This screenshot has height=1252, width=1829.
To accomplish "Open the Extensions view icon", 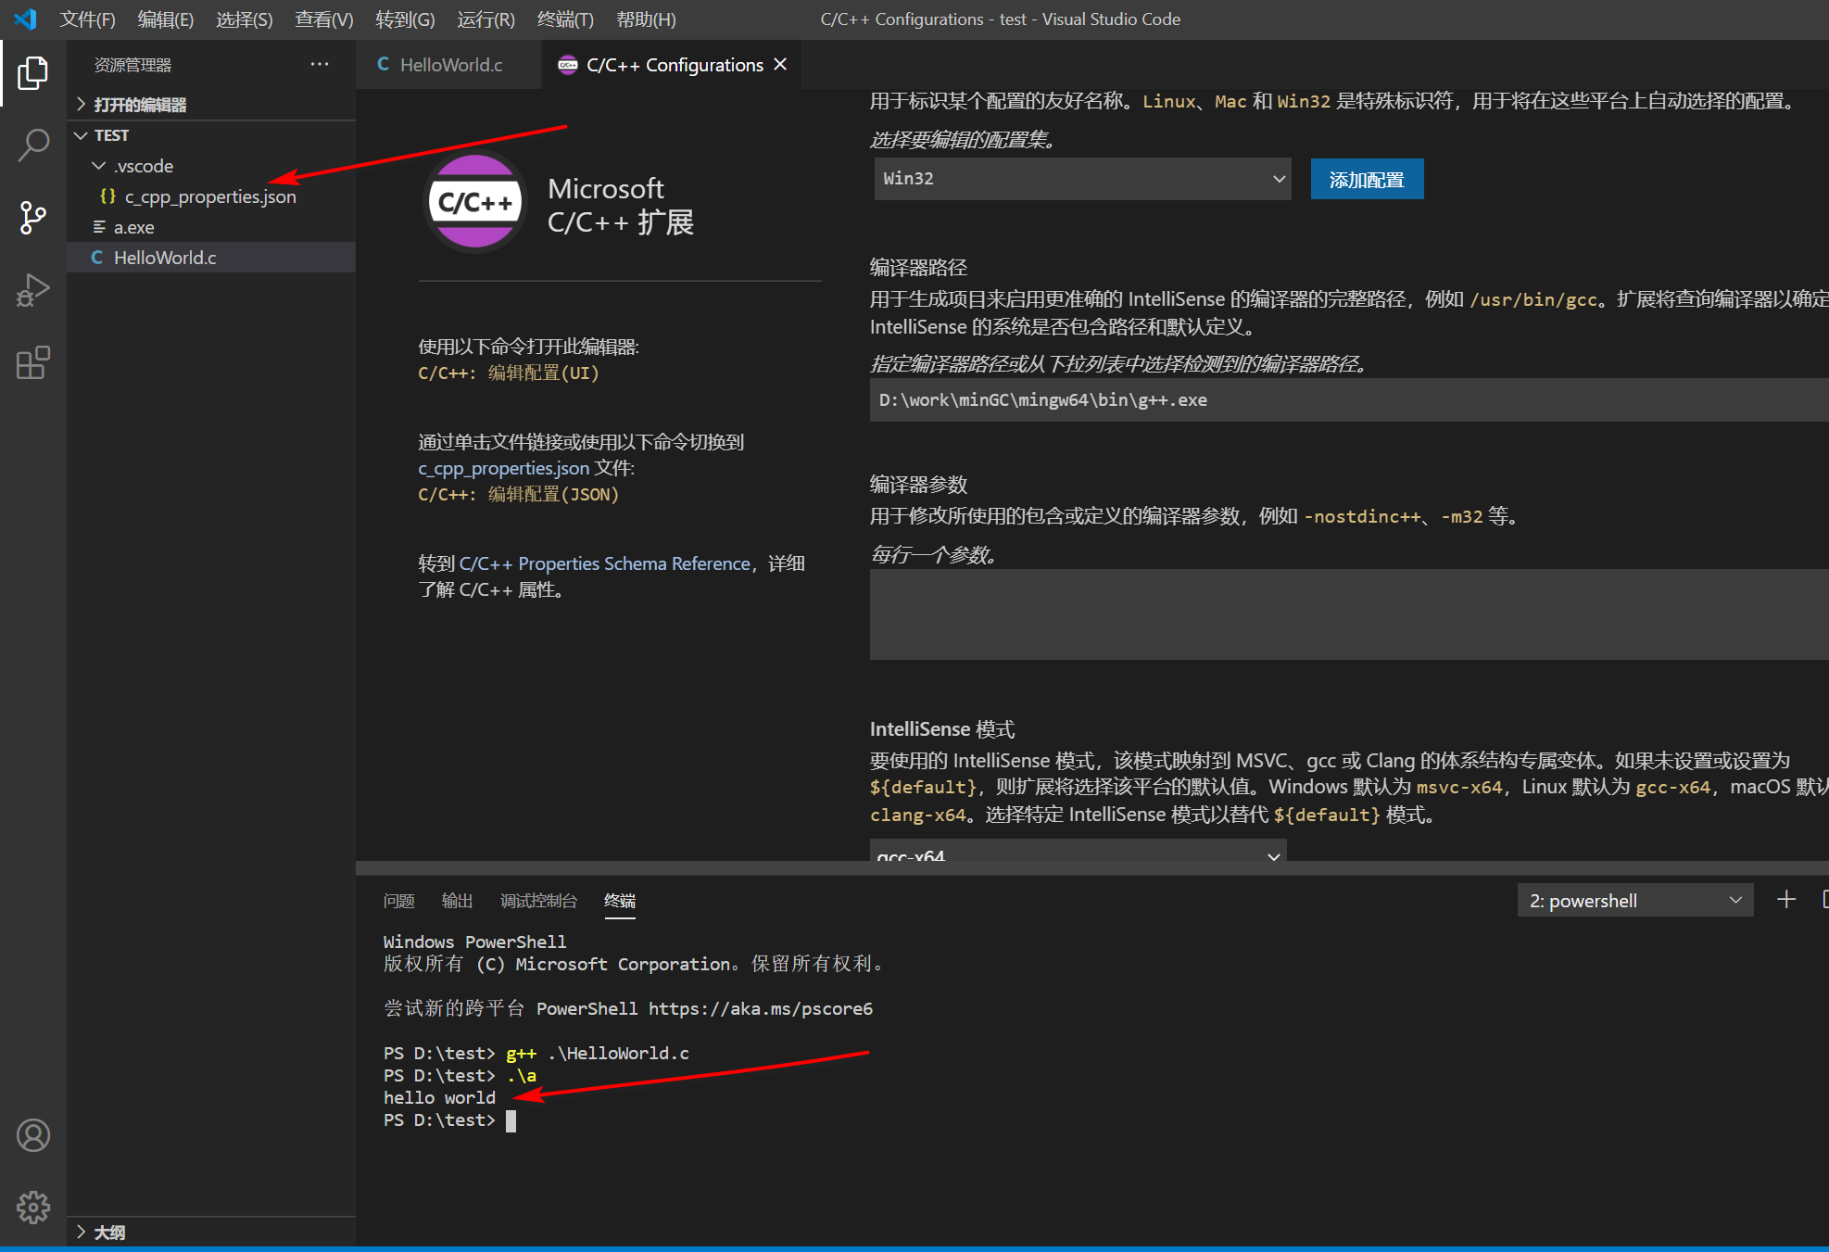I will point(32,362).
